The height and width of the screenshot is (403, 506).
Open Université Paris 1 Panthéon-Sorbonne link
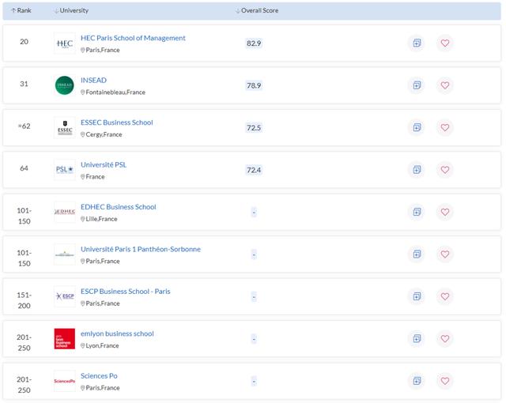[141, 249]
